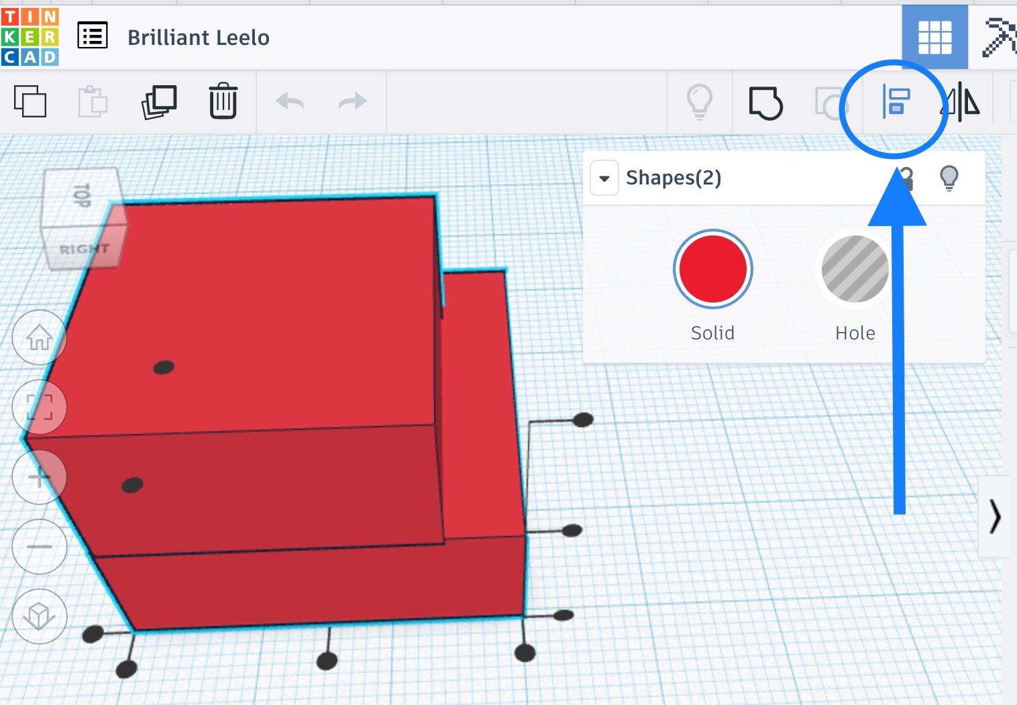The height and width of the screenshot is (705, 1017).
Task: Redo the last action
Action: coord(352,102)
